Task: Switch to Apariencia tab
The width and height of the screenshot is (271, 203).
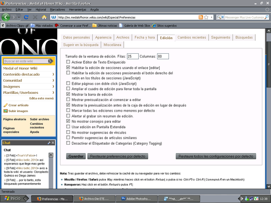Action: 103,38
